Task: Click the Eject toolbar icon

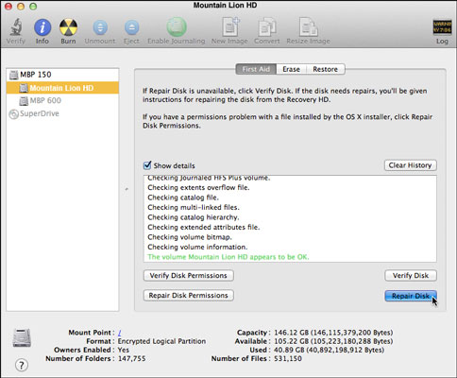Action: (x=131, y=27)
